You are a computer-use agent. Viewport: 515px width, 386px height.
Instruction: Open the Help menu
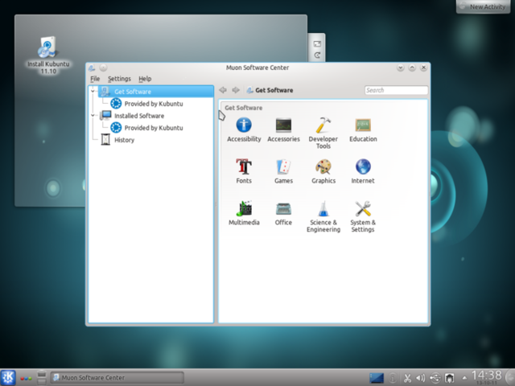point(145,79)
